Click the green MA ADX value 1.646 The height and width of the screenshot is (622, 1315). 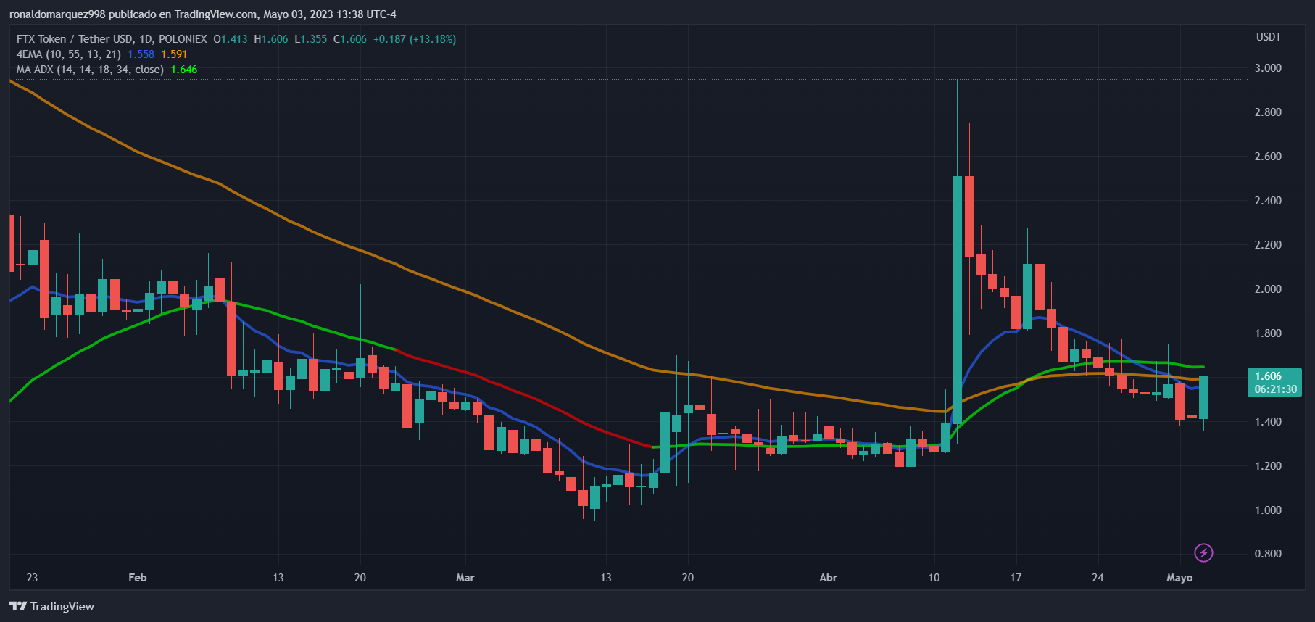click(x=184, y=70)
